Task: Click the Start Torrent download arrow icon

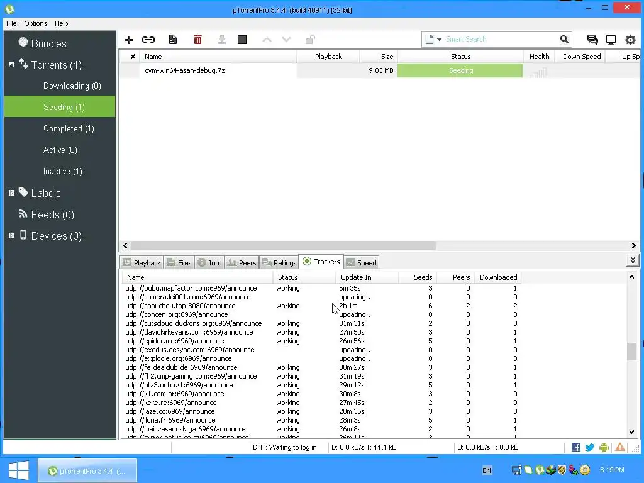Action: pyautogui.click(x=222, y=40)
